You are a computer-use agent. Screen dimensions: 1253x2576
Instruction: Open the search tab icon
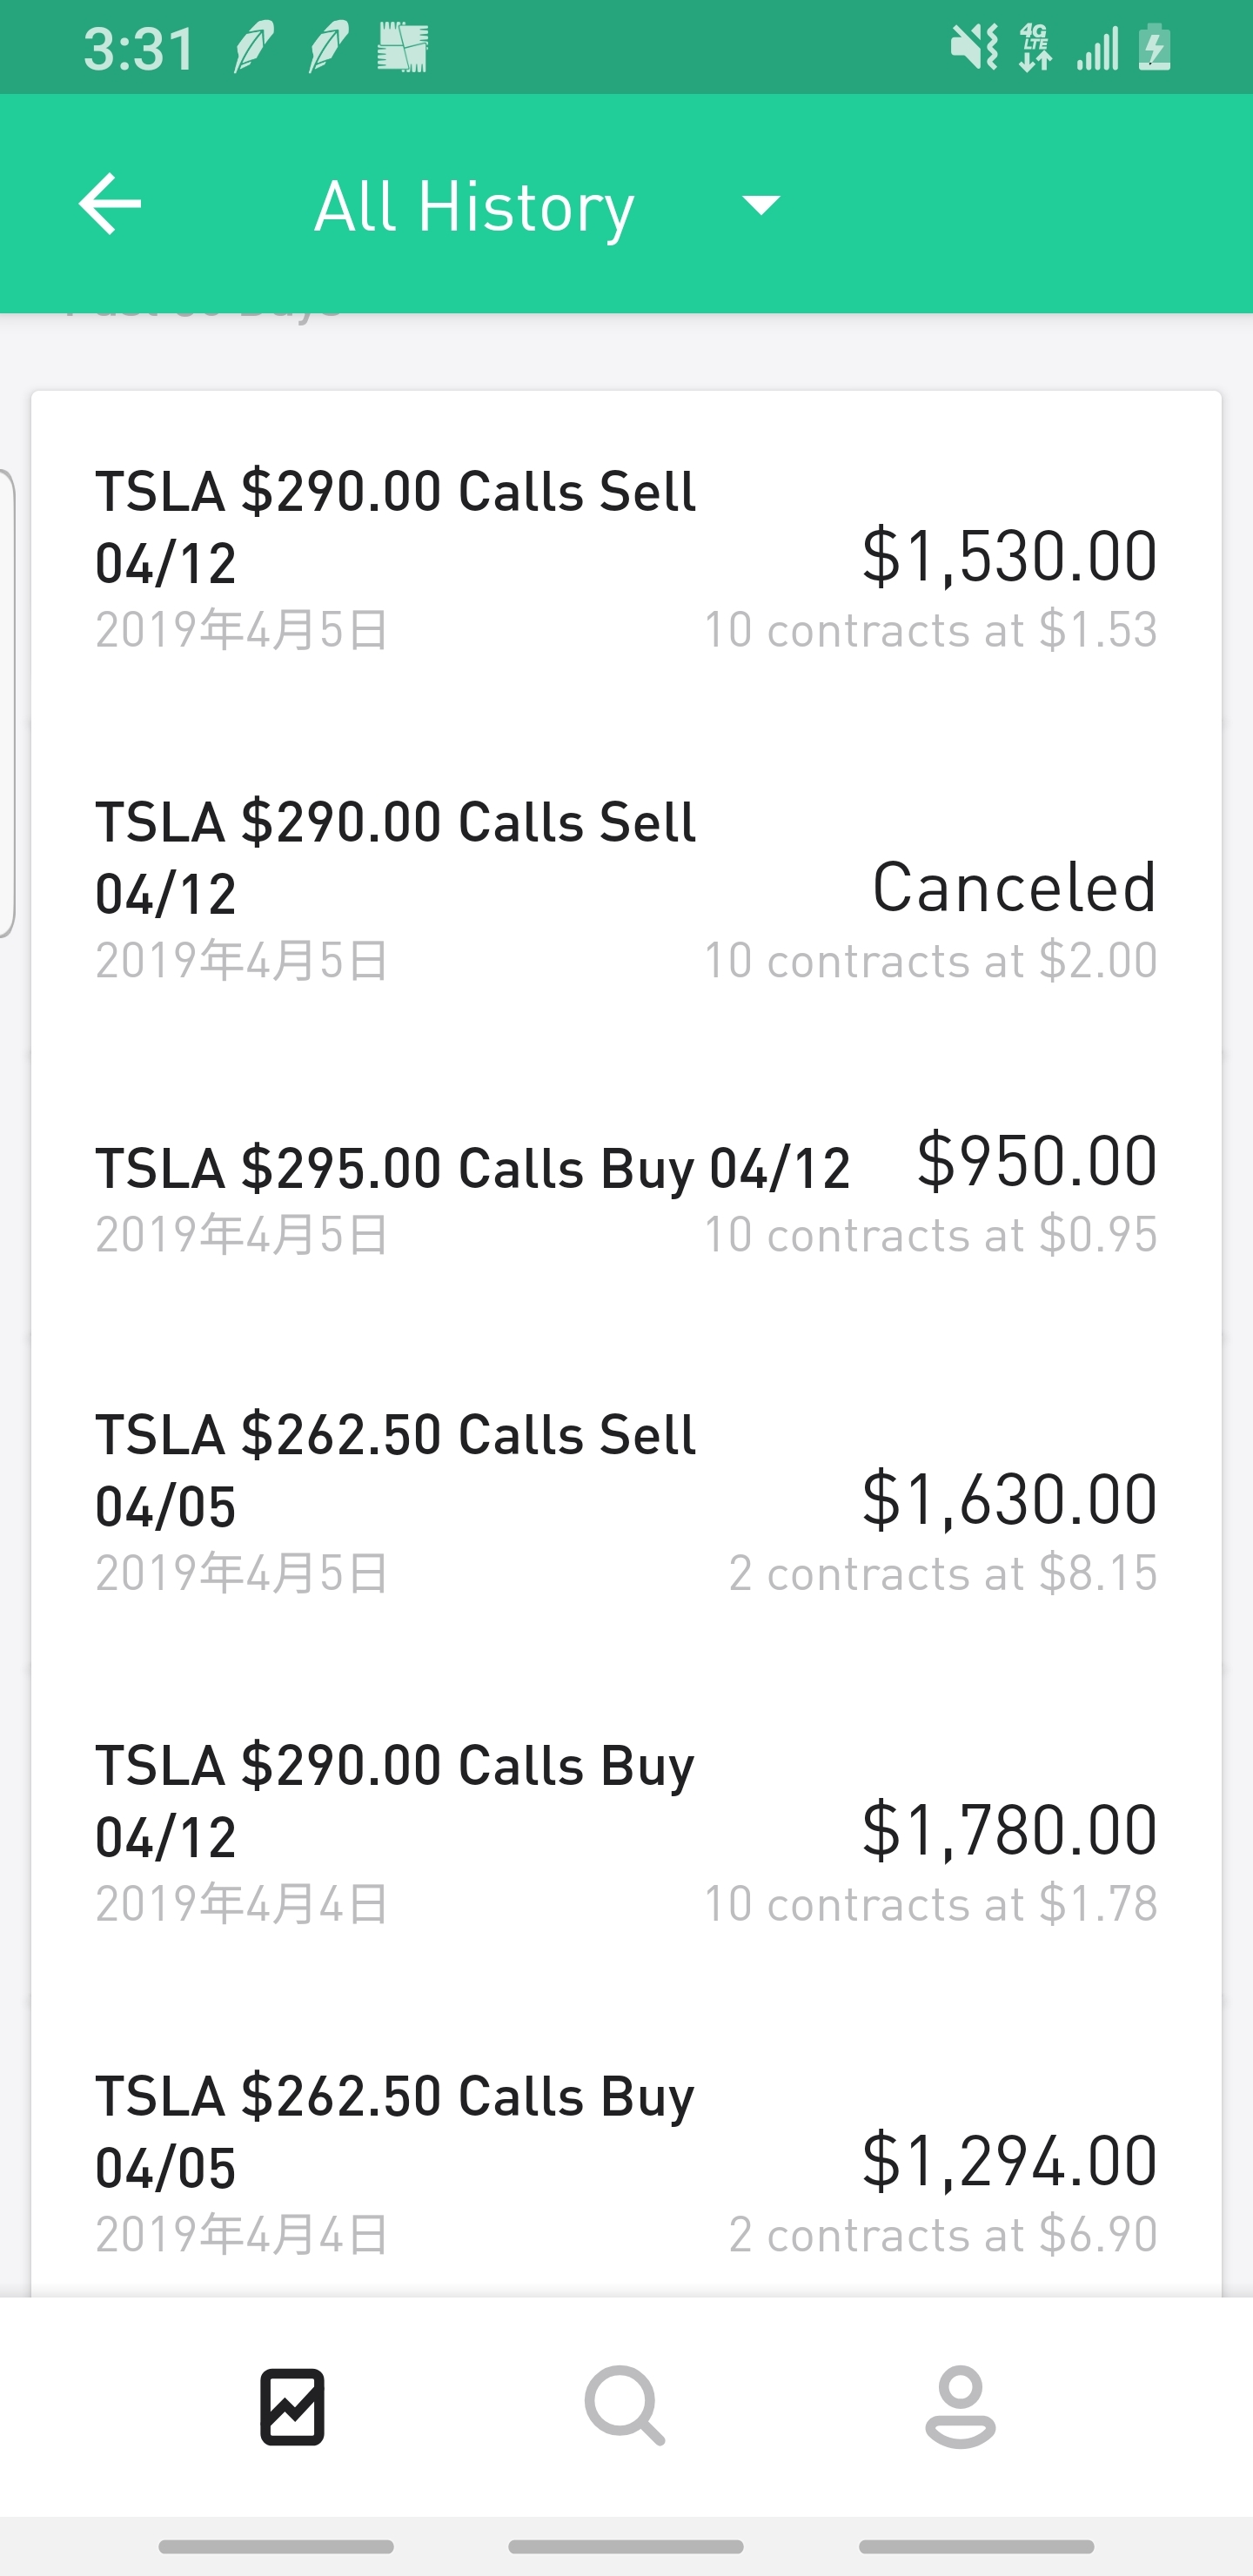[x=625, y=2406]
